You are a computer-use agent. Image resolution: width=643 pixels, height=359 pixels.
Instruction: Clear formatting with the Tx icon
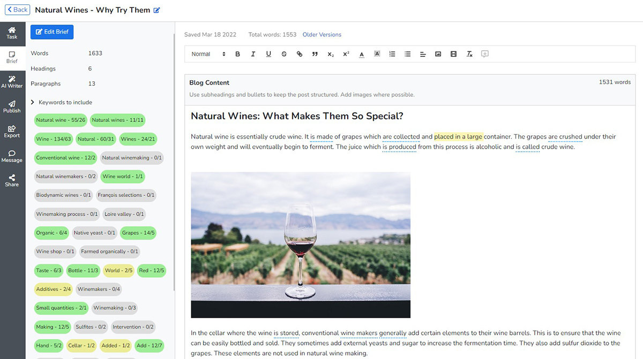click(x=469, y=54)
